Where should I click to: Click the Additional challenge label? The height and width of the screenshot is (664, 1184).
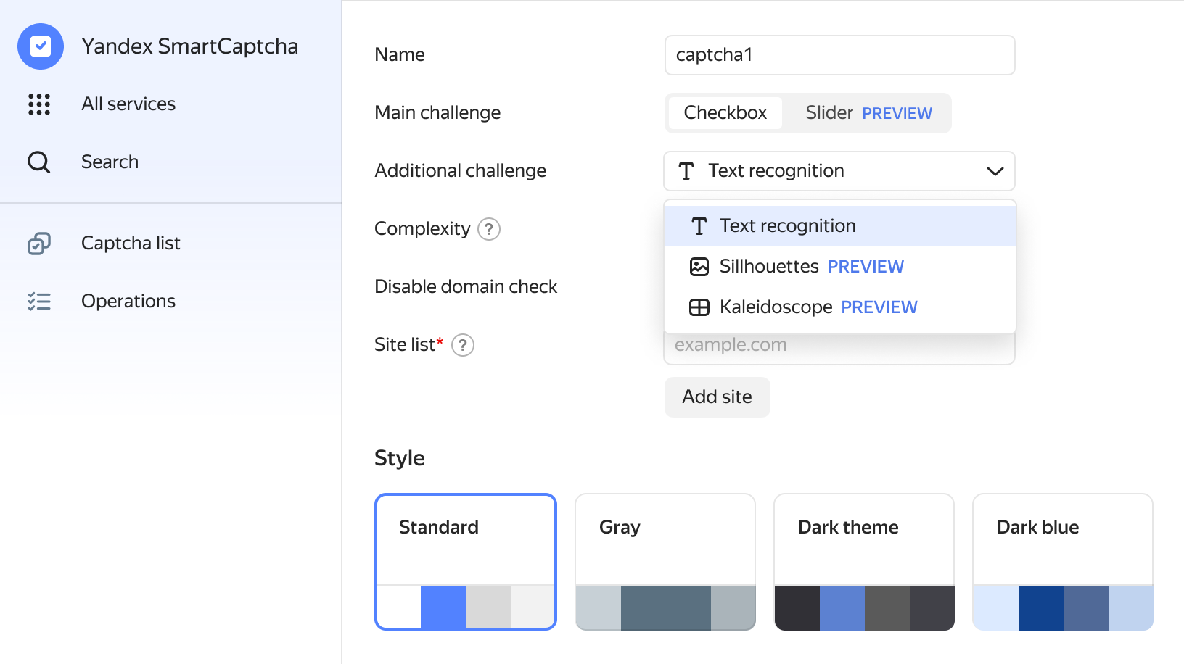coord(461,171)
